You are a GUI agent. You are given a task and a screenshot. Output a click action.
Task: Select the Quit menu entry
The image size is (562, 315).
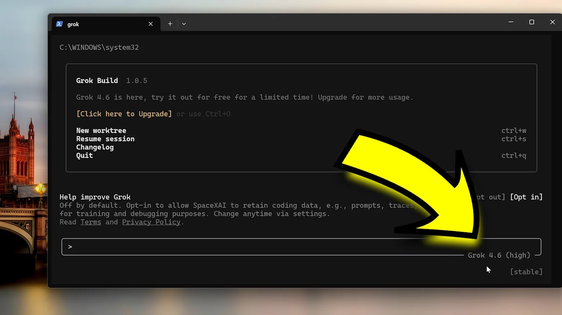click(x=84, y=156)
